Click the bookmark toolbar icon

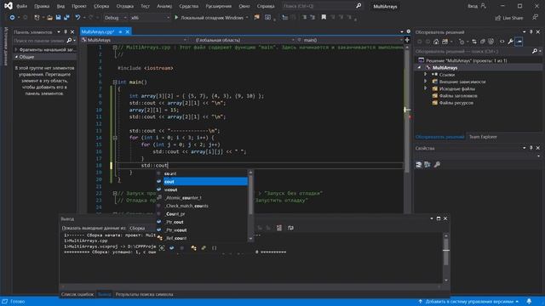(324, 17)
